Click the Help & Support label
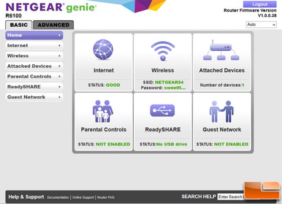The height and width of the screenshot is (204, 282). pyautogui.click(x=26, y=197)
